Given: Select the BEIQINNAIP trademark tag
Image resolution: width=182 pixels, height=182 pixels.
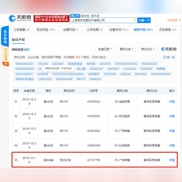Looking at the screenshot, I should (x=64, y=79).
